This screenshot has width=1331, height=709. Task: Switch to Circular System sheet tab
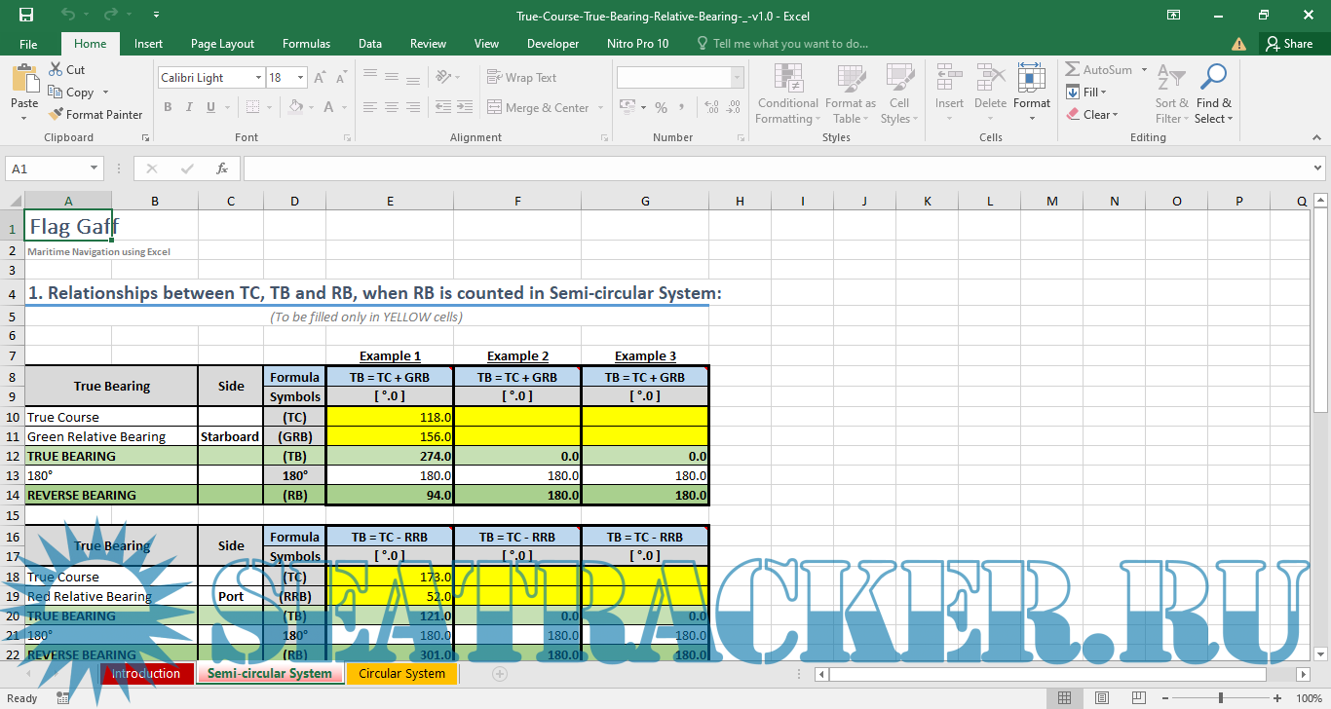pyautogui.click(x=401, y=673)
